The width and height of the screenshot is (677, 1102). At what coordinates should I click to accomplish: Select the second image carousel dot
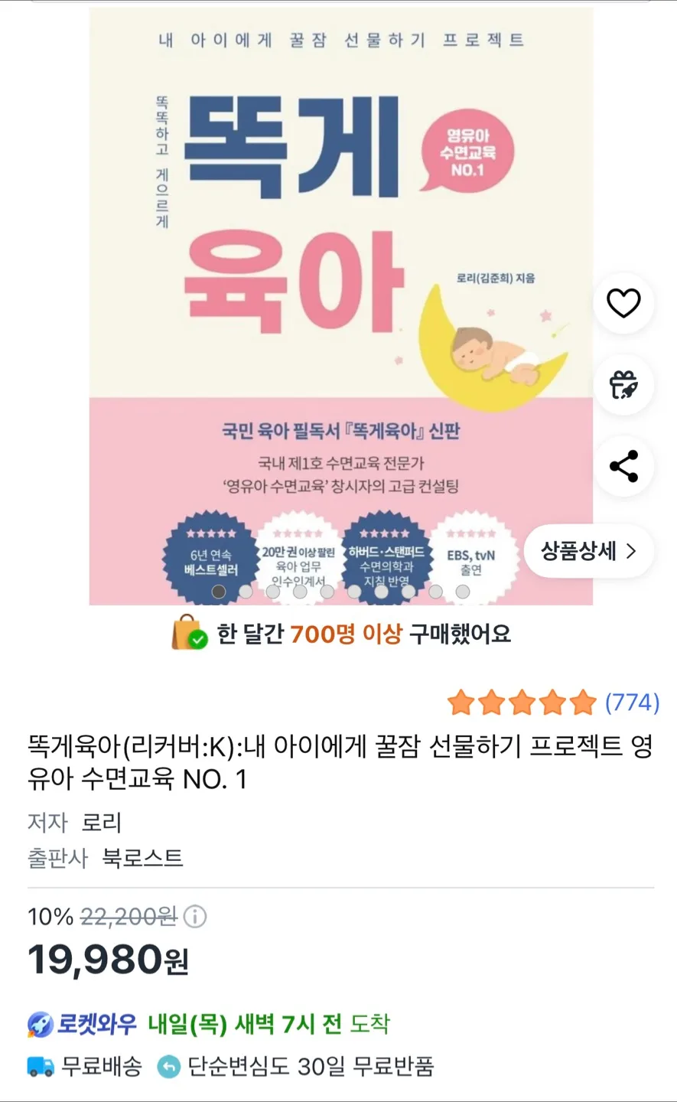246,592
